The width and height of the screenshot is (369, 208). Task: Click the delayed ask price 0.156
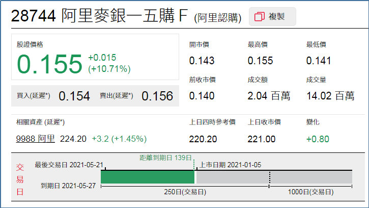point(157,96)
